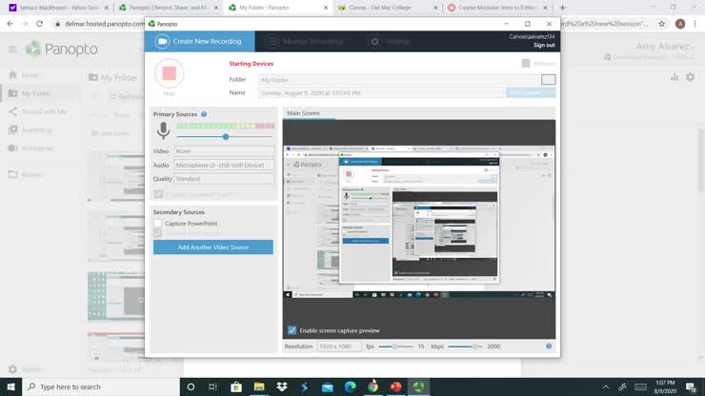The height and width of the screenshot is (396, 705).
Task: Open the Video source dropdown
Action: (224, 151)
